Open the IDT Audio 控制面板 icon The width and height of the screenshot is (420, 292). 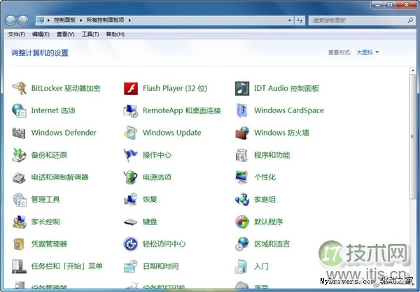(242, 88)
